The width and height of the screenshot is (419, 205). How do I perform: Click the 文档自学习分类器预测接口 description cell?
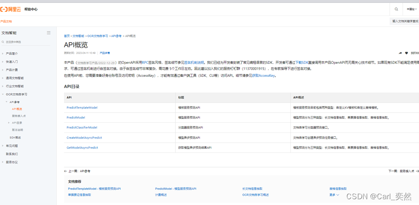355,128
